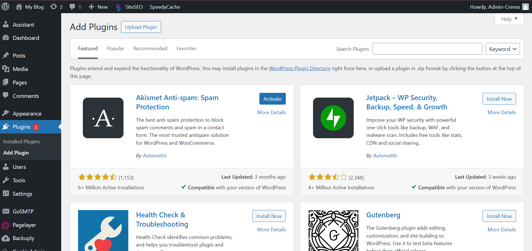Image resolution: width=532 pixels, height=251 pixels.
Task: Click the Media sidebar icon
Action: click(x=6, y=69)
